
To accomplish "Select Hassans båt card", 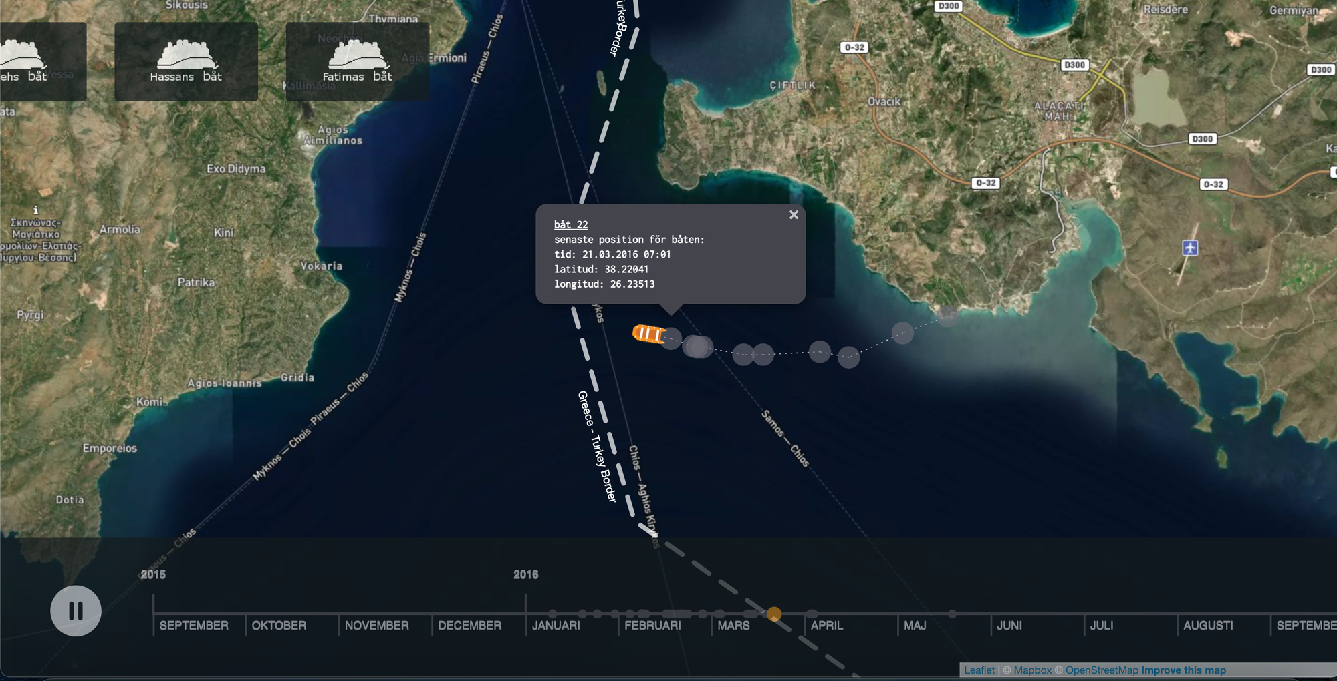I will (x=186, y=61).
